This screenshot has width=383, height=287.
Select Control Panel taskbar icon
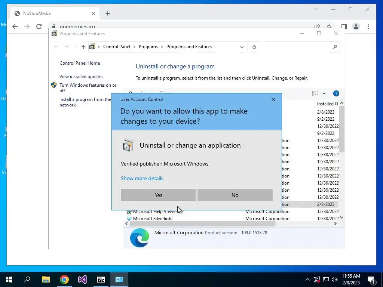click(x=119, y=280)
